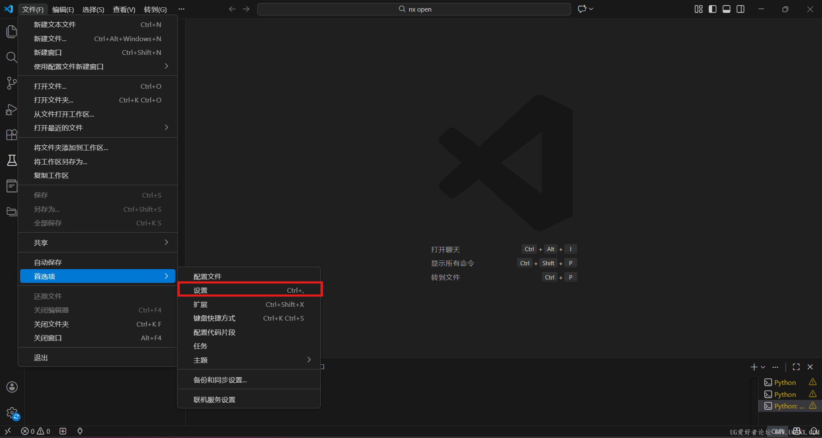Open the 查看(V) menu

point(124,9)
